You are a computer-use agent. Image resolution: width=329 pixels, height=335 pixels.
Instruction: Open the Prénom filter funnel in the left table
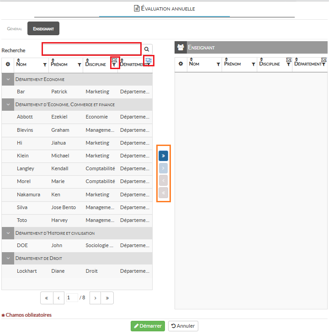(80, 65)
